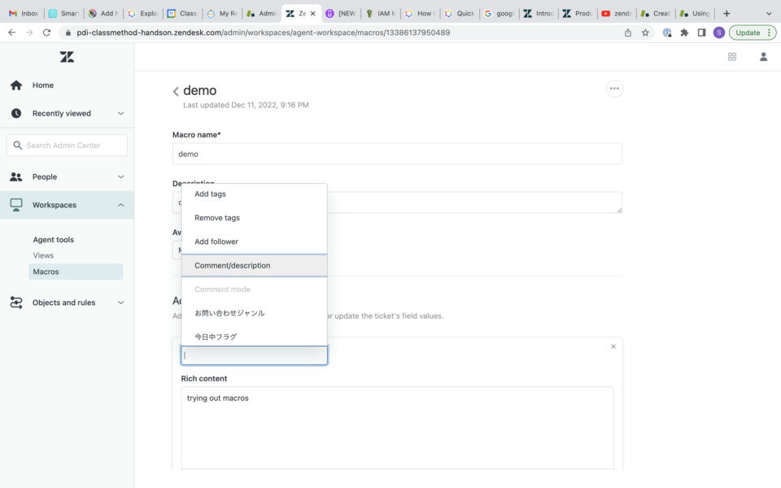Screen dimensions: 781x488
Task: Click the Recently viewed clock icon
Action: [x=15, y=113]
